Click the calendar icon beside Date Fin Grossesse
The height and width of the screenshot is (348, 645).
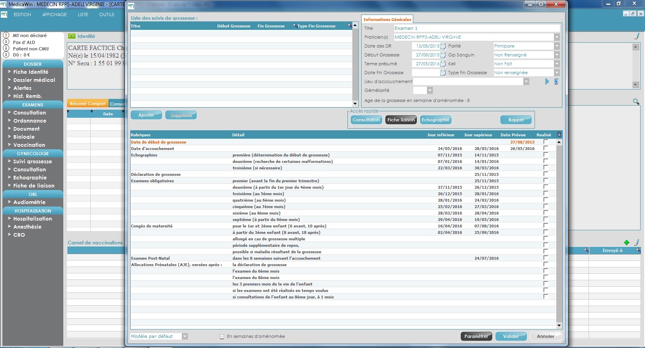click(443, 73)
